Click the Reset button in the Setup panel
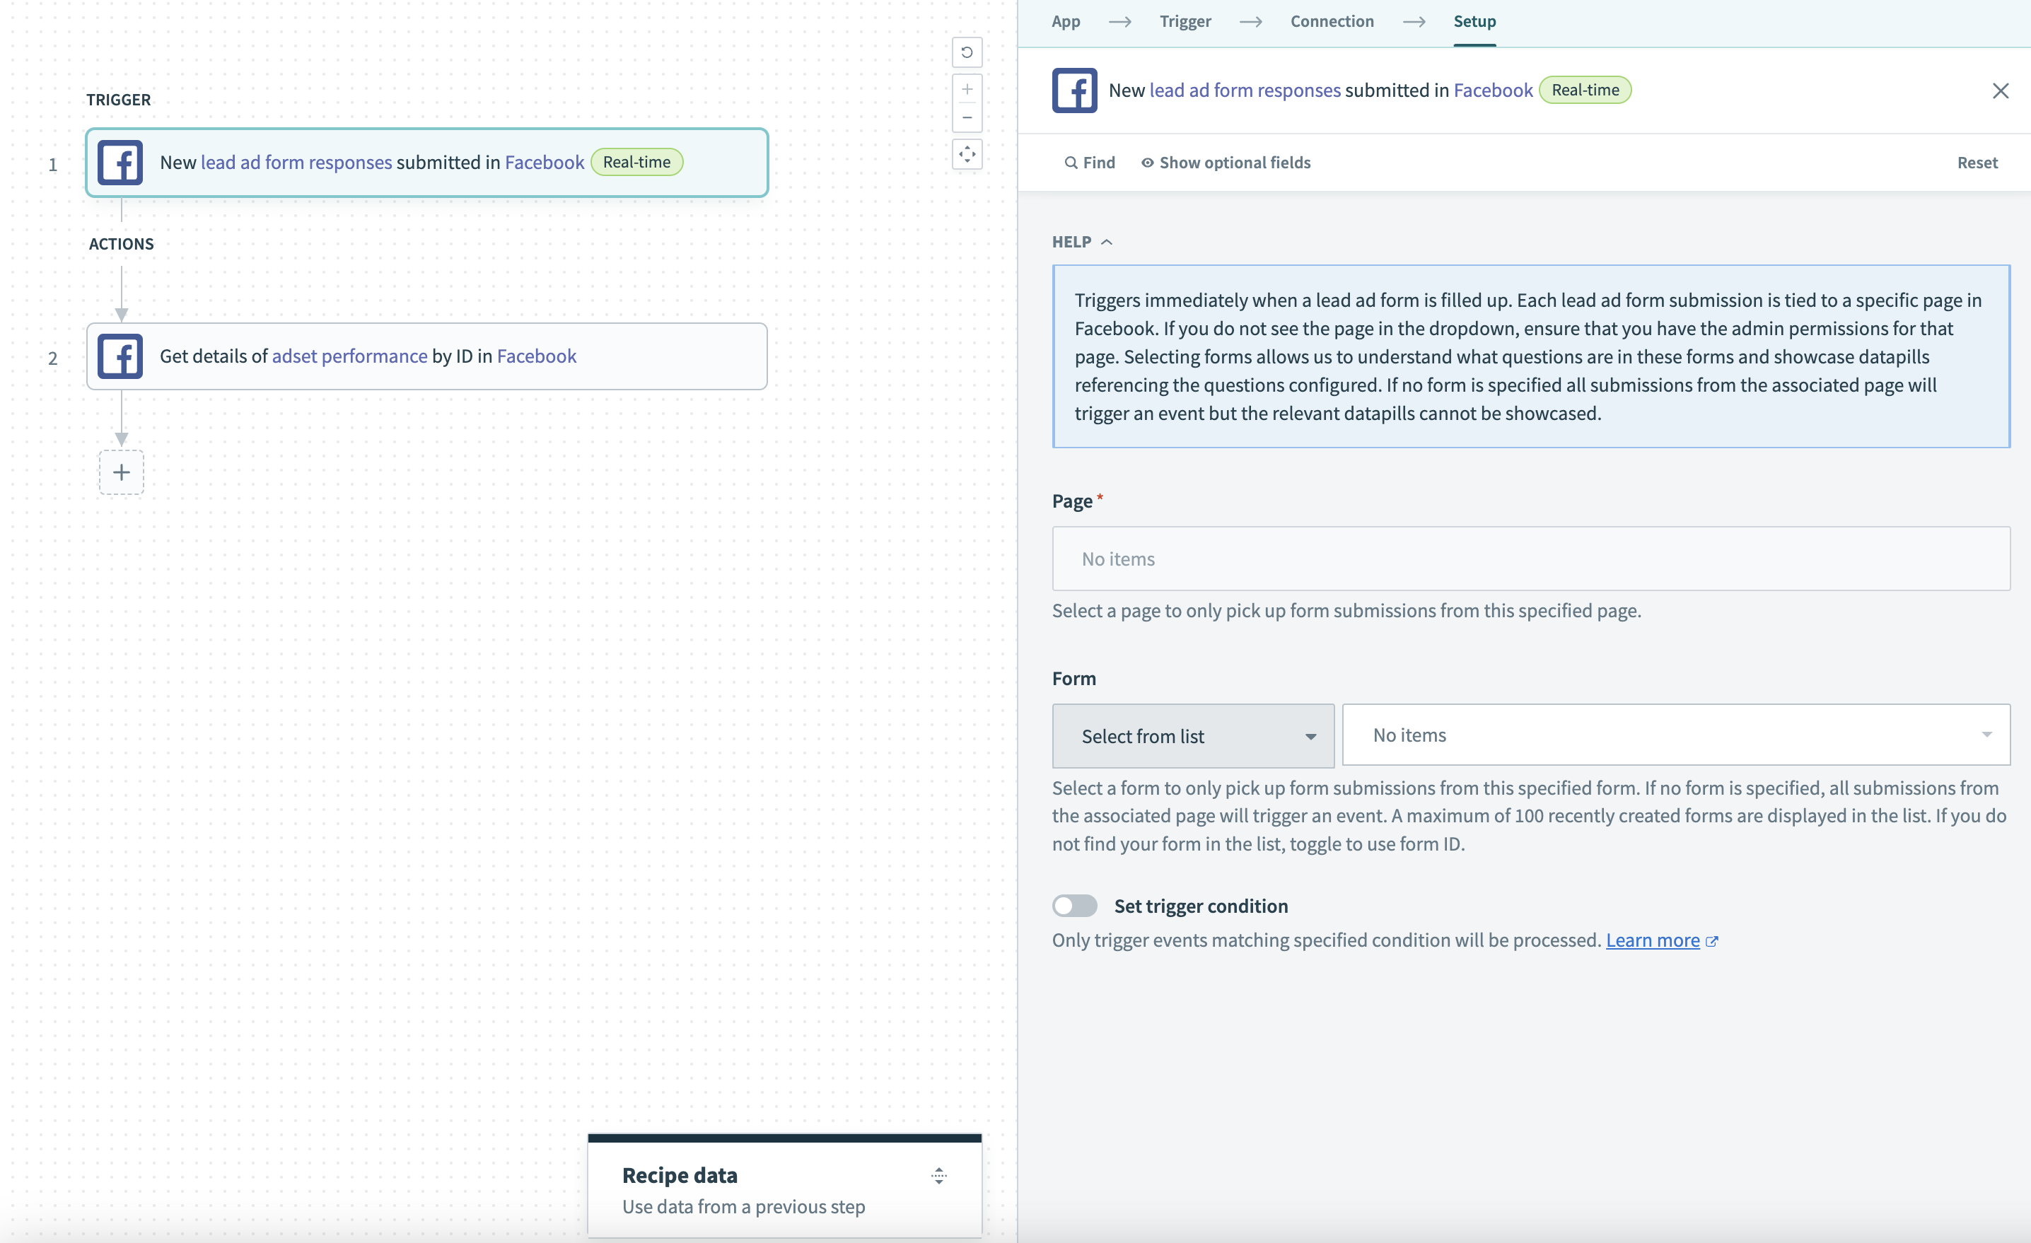This screenshot has width=2031, height=1243. [x=1977, y=163]
